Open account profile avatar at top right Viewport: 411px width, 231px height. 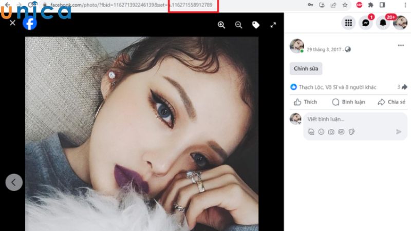point(400,23)
